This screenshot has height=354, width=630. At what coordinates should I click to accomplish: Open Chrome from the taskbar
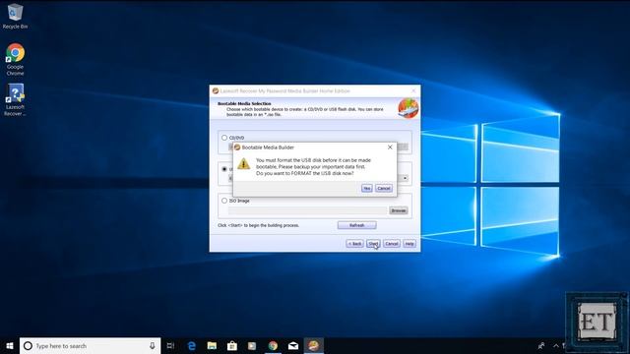[273, 345]
